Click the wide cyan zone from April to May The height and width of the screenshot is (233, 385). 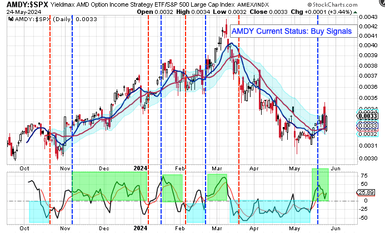[x=269, y=211]
